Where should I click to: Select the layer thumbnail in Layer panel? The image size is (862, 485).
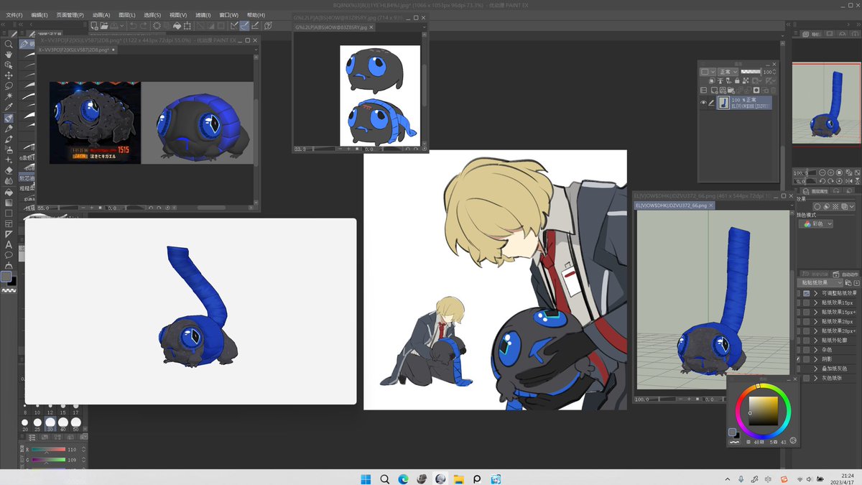pyautogui.click(x=723, y=103)
